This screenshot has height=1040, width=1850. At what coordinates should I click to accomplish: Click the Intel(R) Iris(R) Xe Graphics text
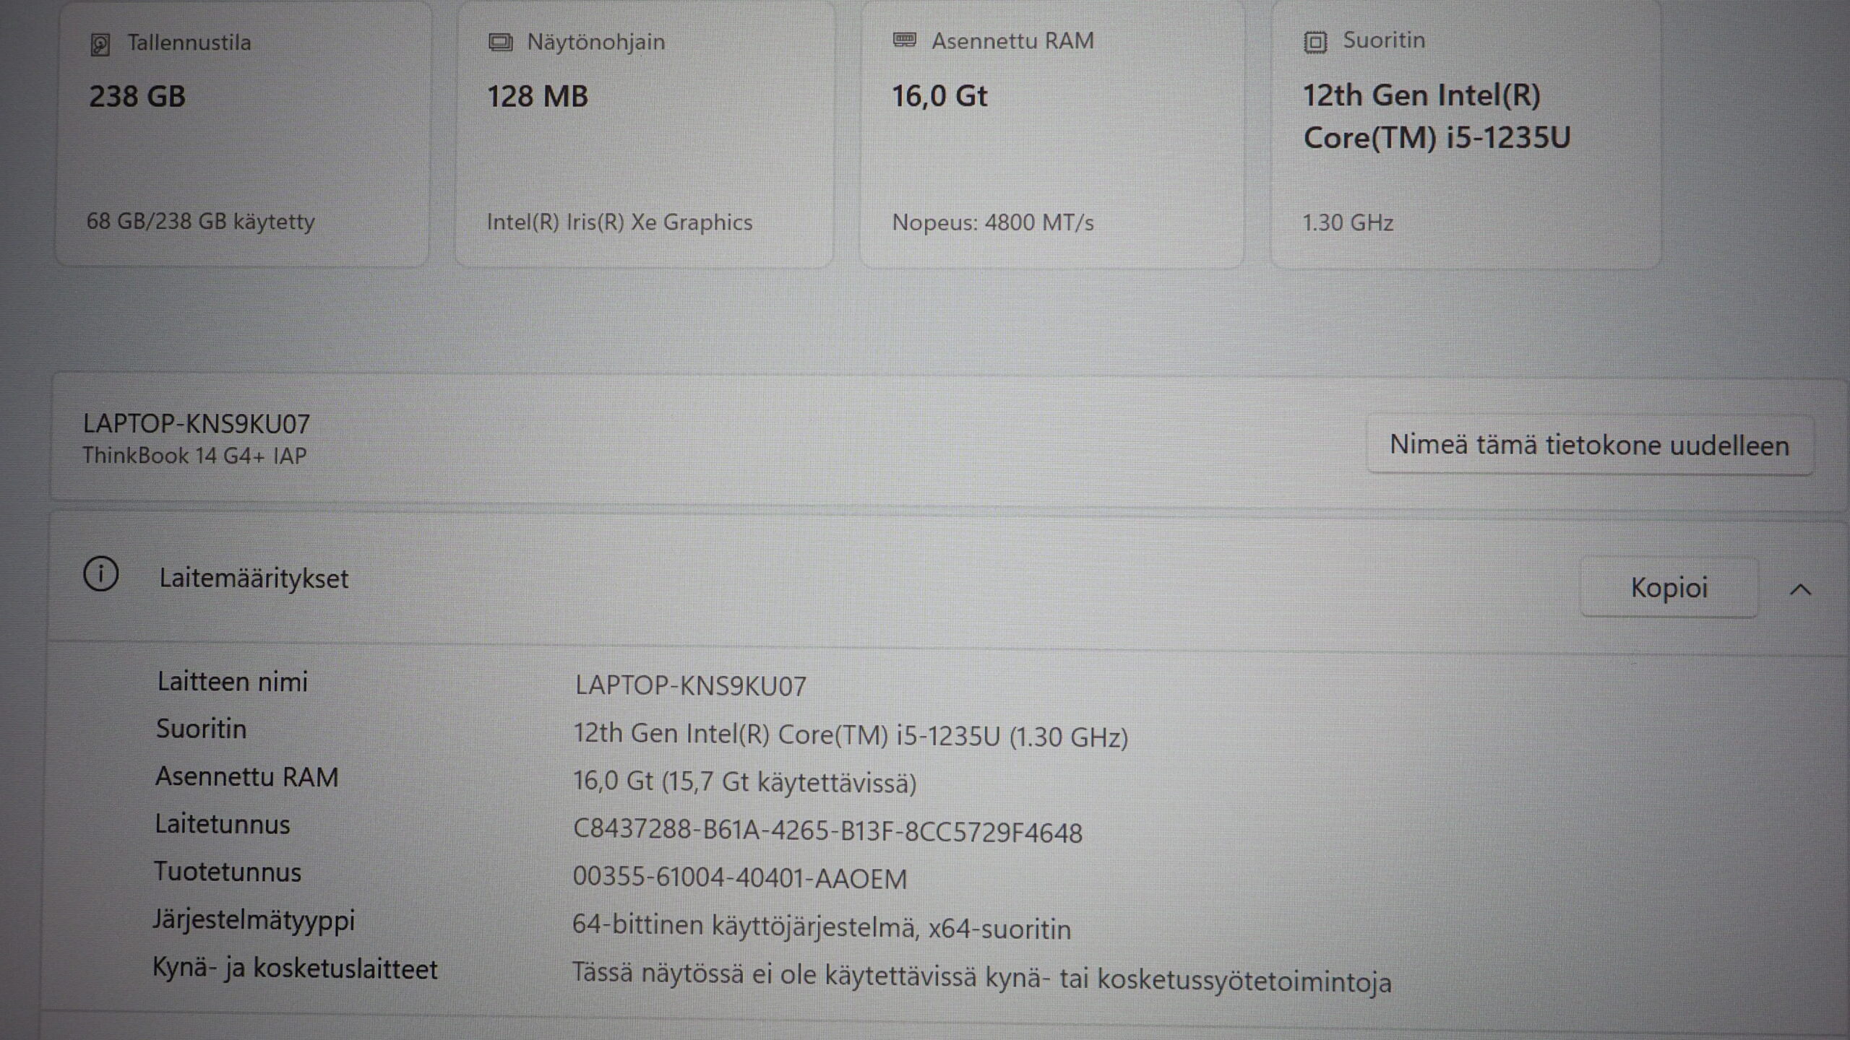point(619,222)
